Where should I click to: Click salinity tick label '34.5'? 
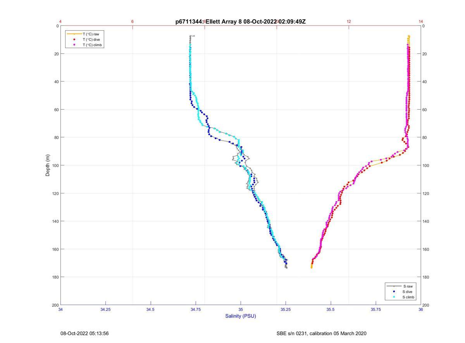[x=151, y=310]
